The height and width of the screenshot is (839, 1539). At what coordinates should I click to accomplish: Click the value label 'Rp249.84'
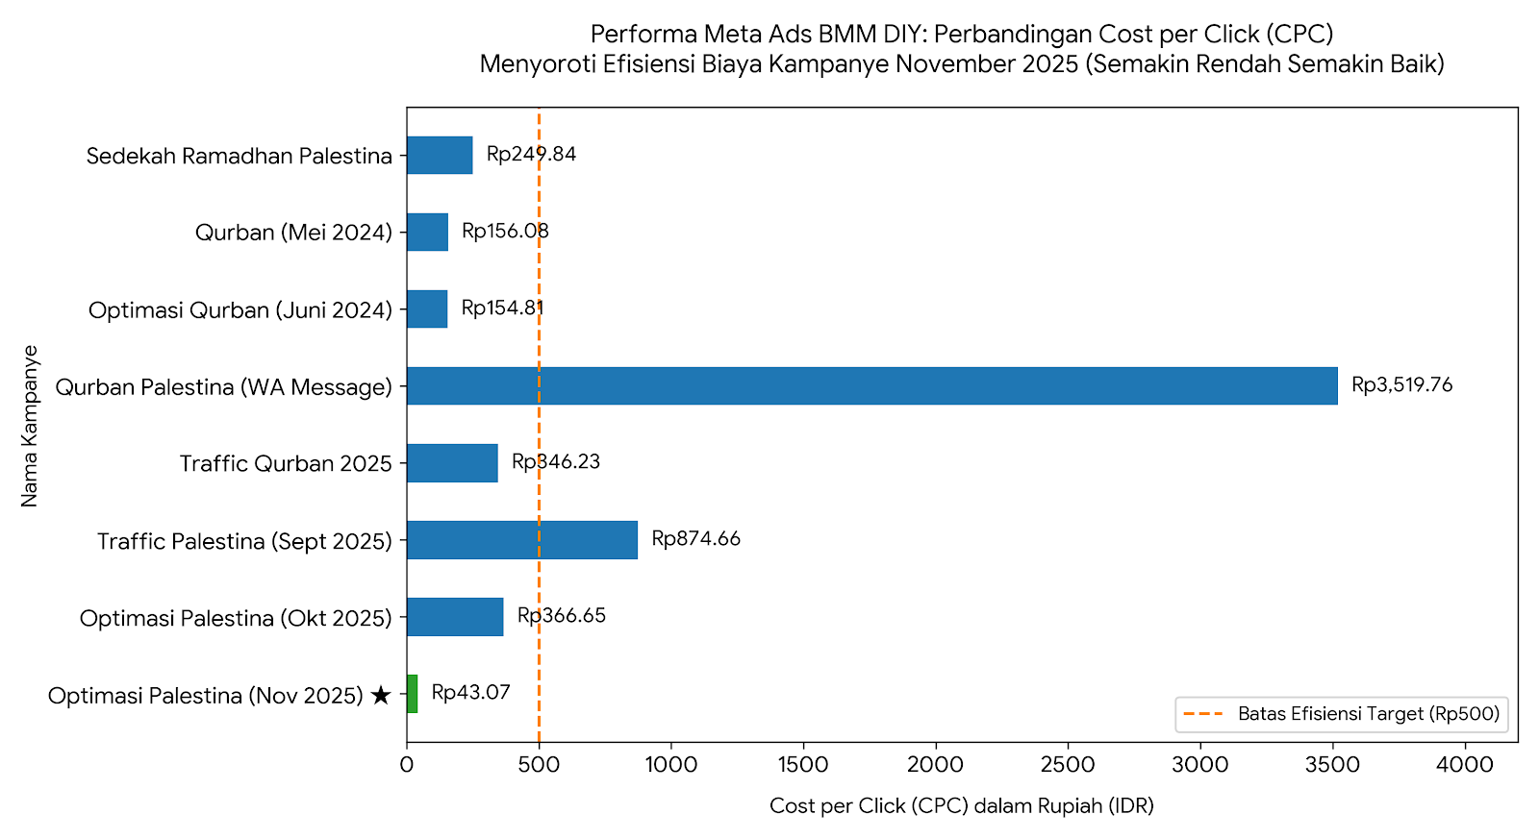(532, 155)
